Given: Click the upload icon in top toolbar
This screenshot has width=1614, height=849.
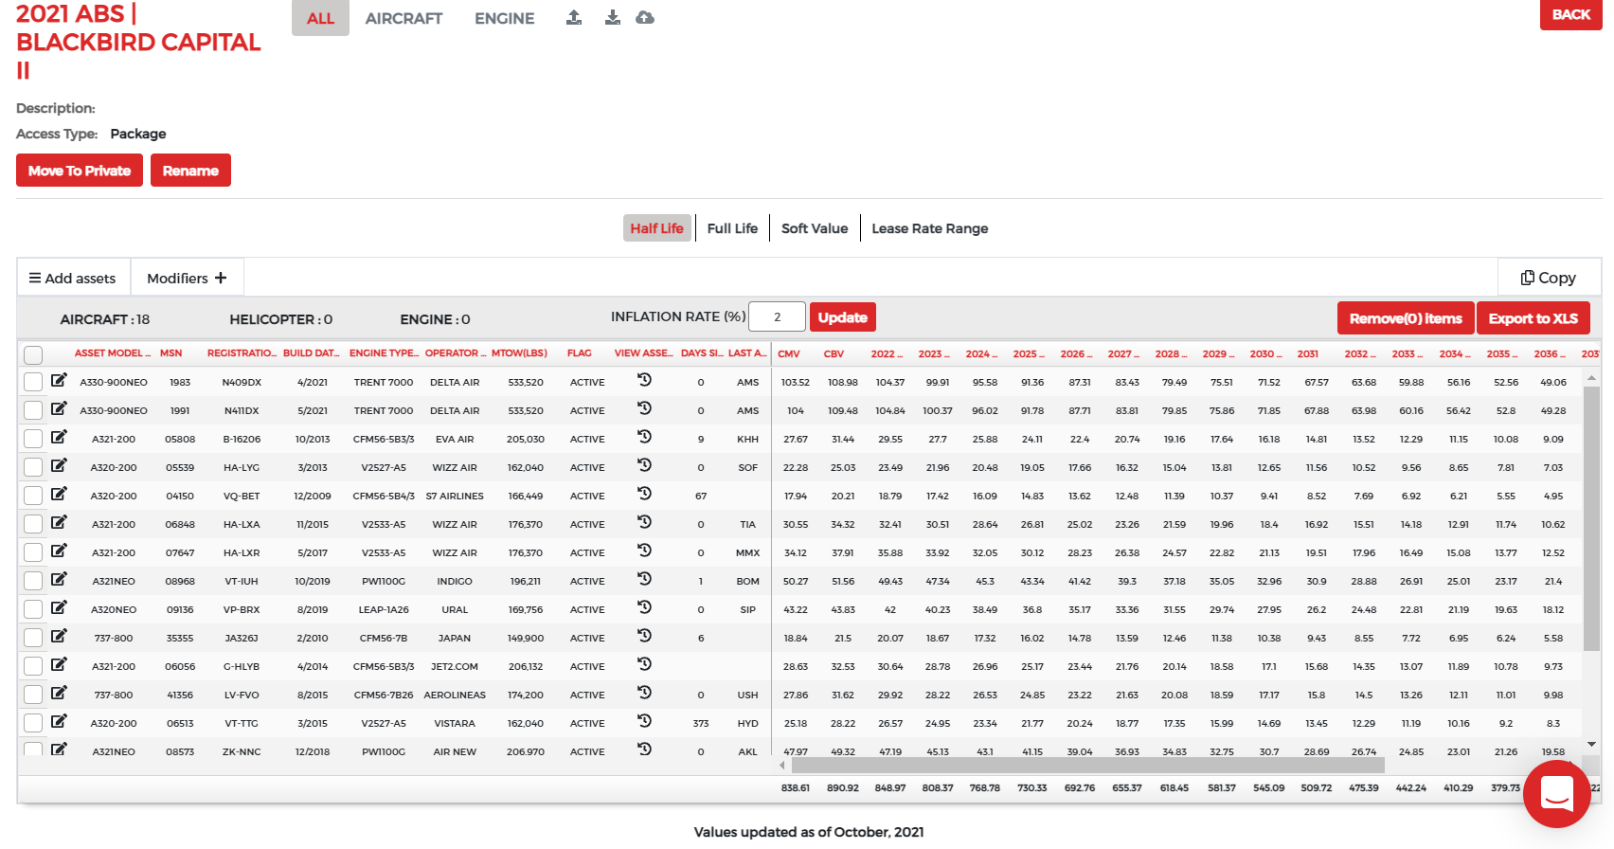Looking at the screenshot, I should (x=574, y=18).
